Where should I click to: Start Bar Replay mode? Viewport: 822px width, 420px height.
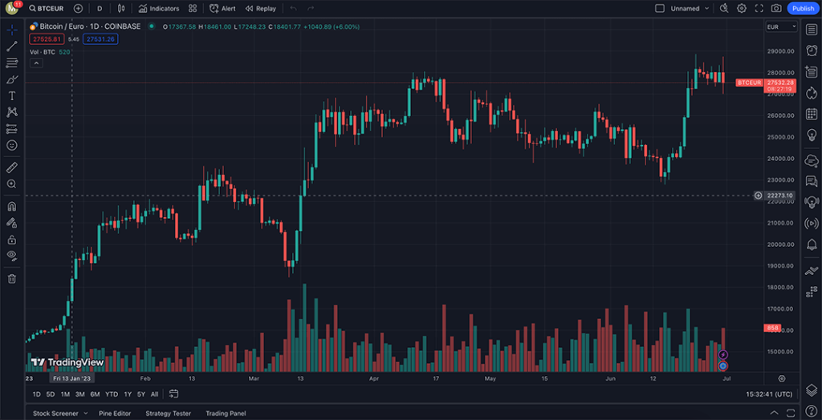point(260,8)
